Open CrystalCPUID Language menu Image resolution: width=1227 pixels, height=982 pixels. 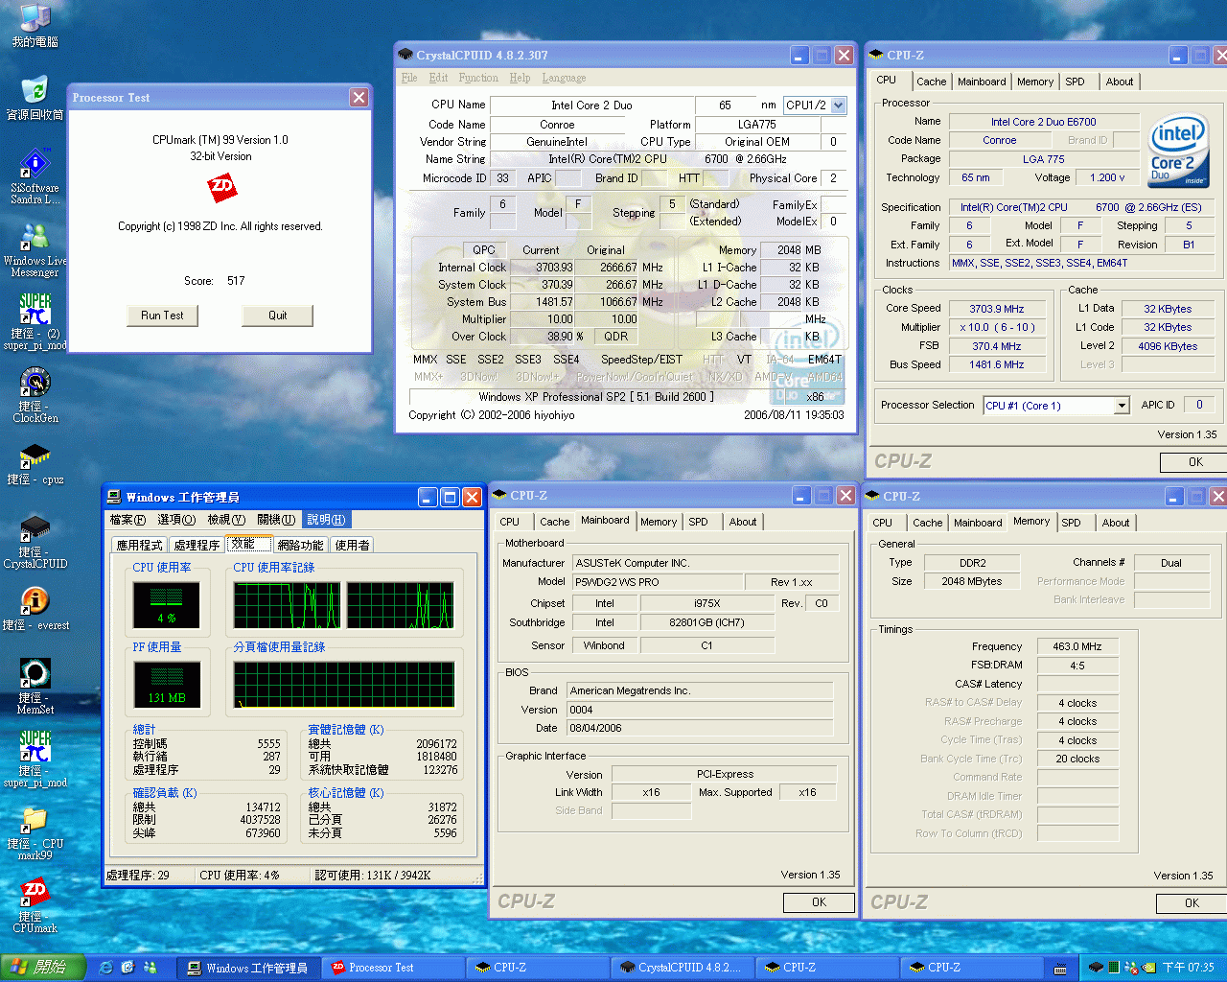pos(564,78)
